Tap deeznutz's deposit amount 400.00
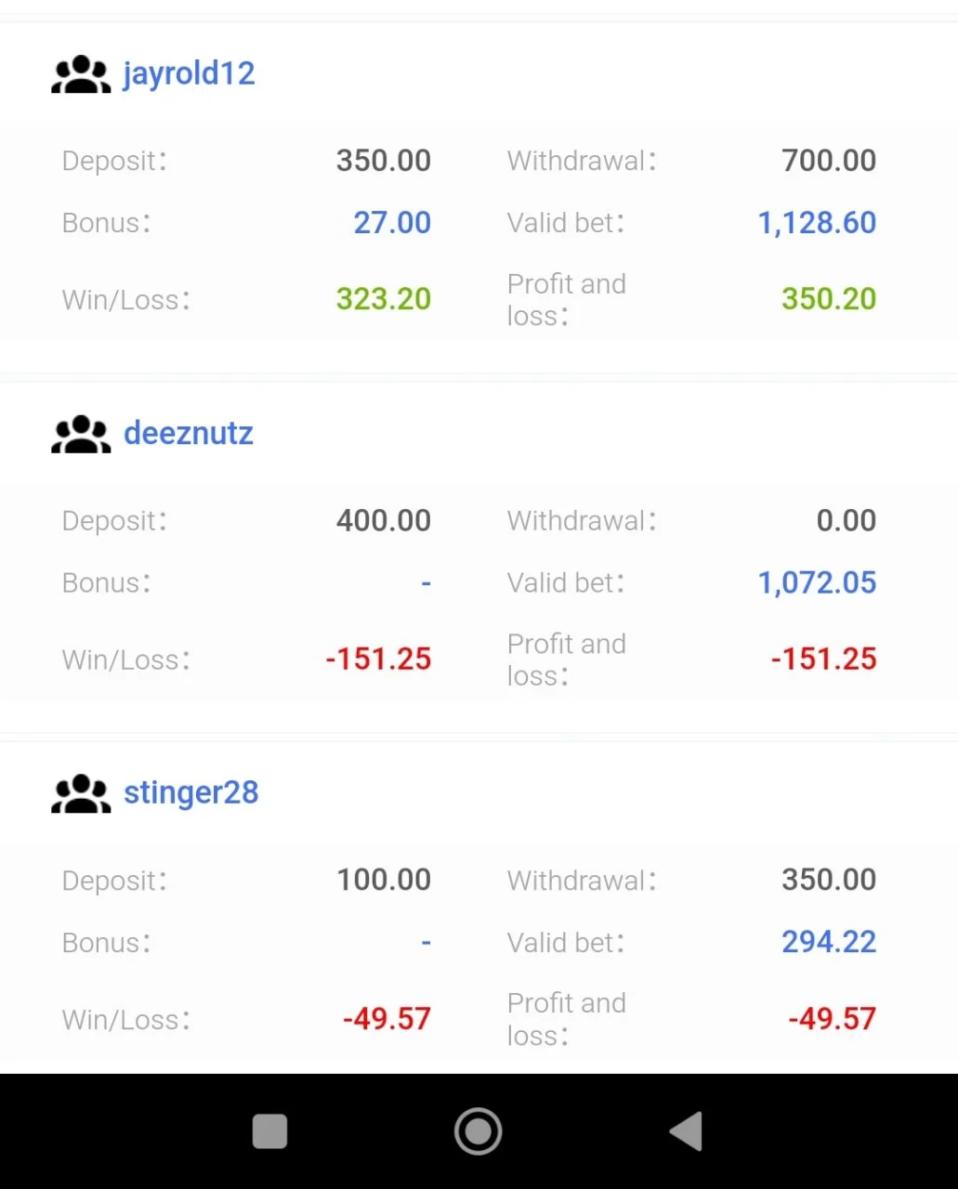The height and width of the screenshot is (1189, 958). coord(384,520)
